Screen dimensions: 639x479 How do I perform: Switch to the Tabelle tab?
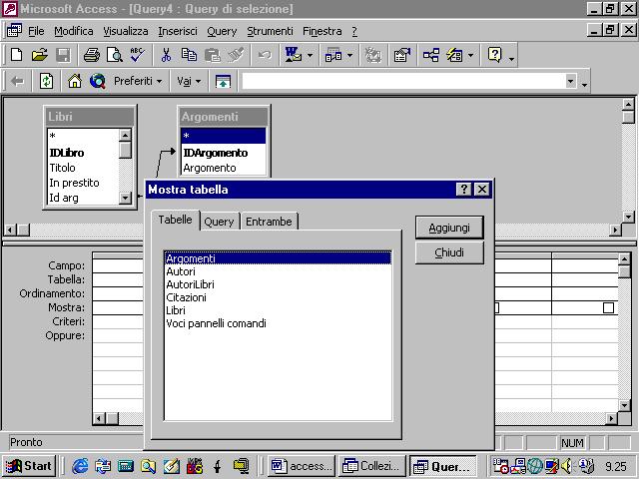176,220
